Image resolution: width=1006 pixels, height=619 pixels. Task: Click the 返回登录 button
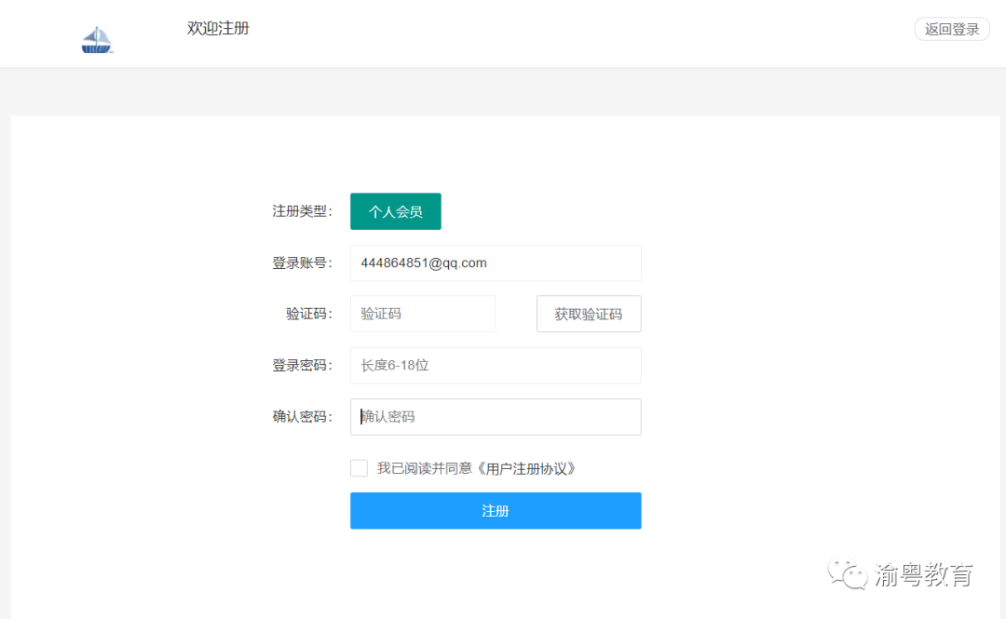point(951,29)
